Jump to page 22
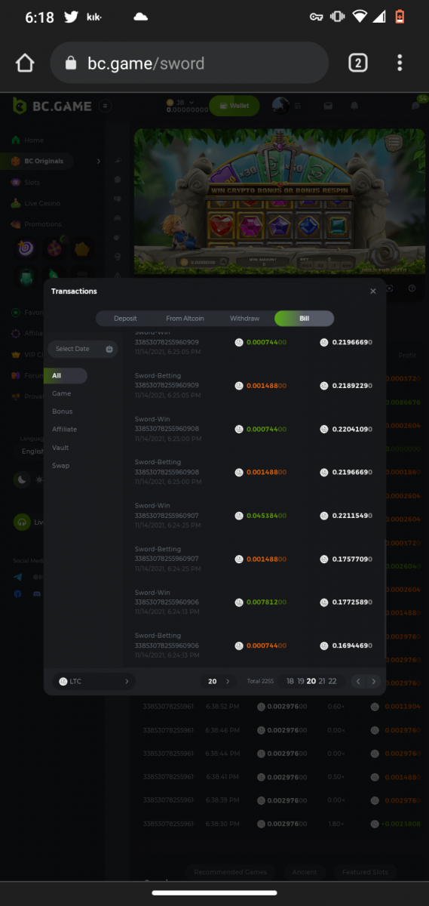The width and height of the screenshot is (429, 906). (332, 681)
